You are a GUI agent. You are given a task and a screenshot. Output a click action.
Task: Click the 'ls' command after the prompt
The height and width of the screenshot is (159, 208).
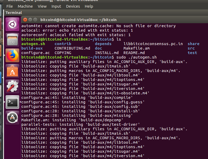[119, 39]
